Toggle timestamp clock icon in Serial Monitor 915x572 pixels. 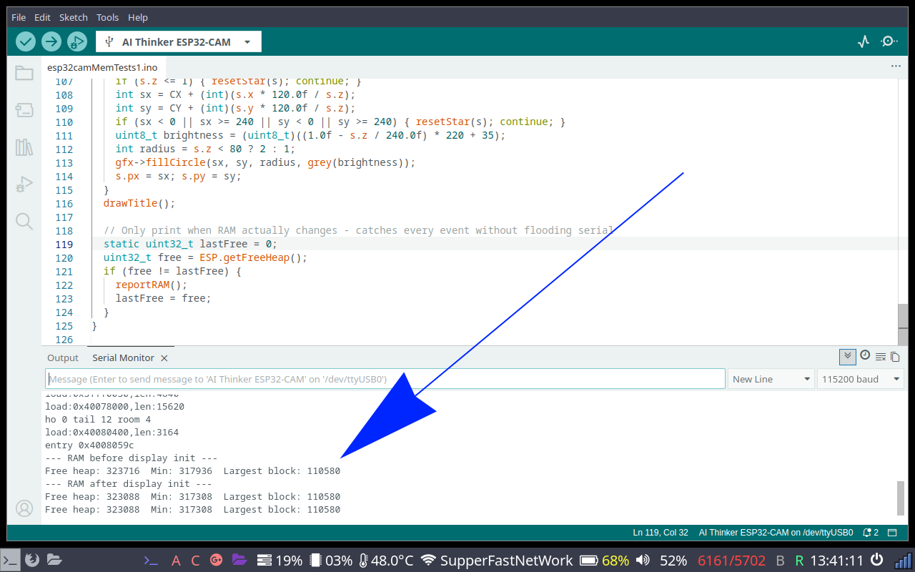[865, 355]
